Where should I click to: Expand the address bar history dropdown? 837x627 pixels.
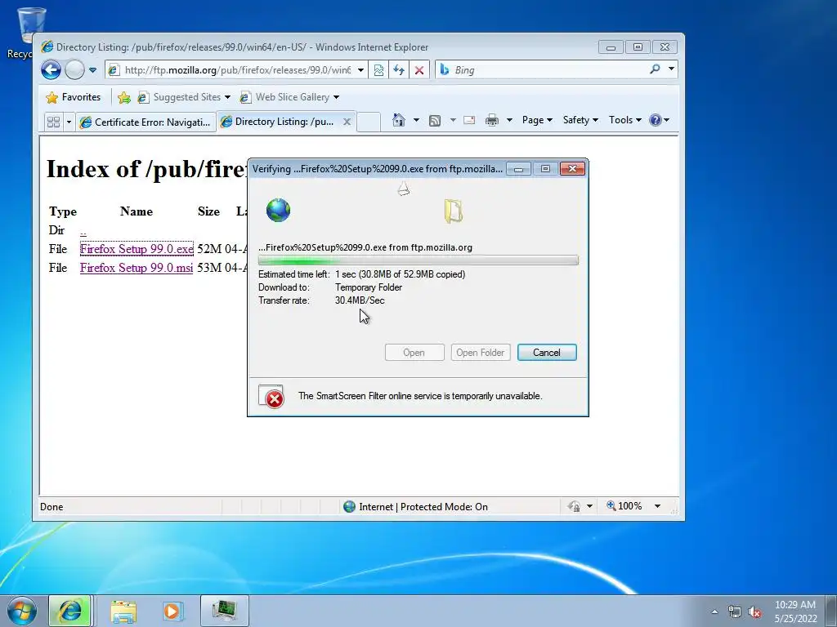click(360, 70)
